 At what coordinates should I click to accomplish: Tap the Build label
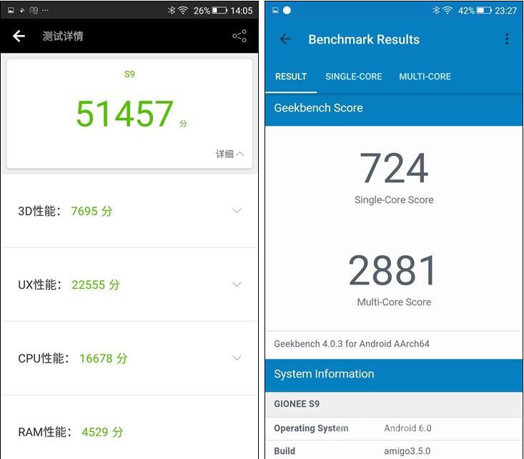click(x=285, y=451)
